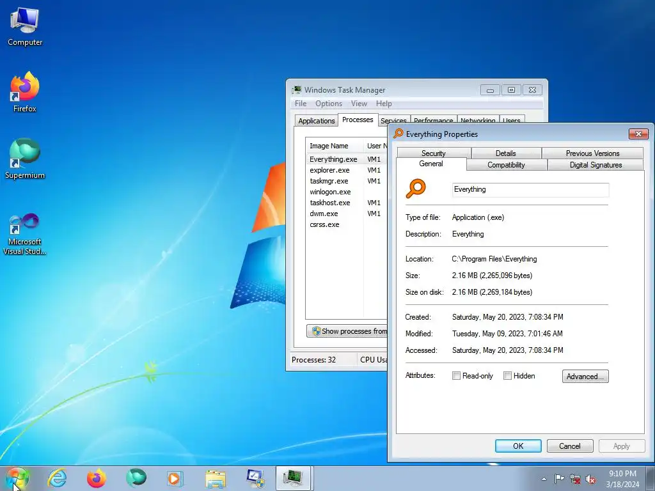Select the taskmgr.exe process row

coord(347,181)
